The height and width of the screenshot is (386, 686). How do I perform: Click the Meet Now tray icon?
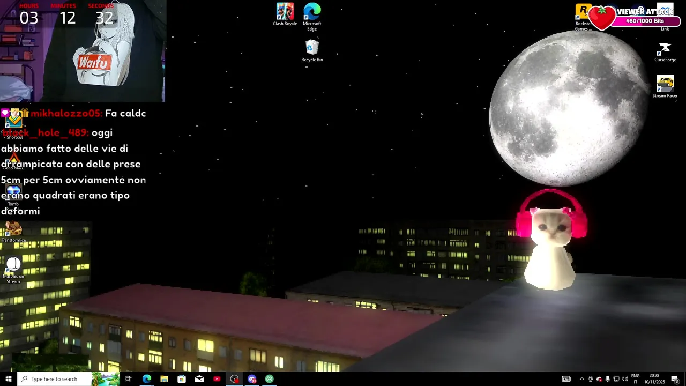(591, 379)
